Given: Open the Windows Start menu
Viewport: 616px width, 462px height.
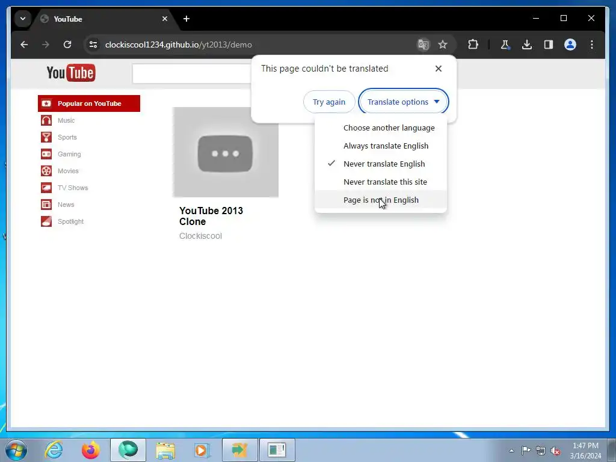Looking at the screenshot, I should point(16,450).
